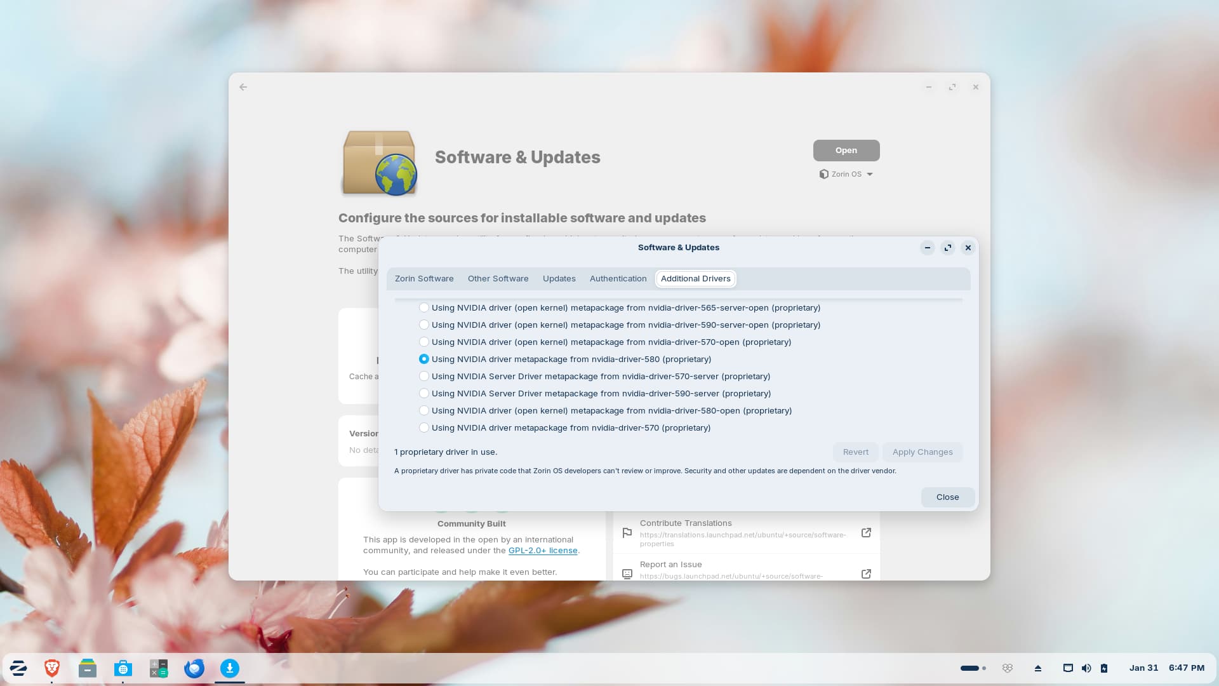Open the Calculator from the taskbar
This screenshot has height=686, width=1219.
point(159,668)
